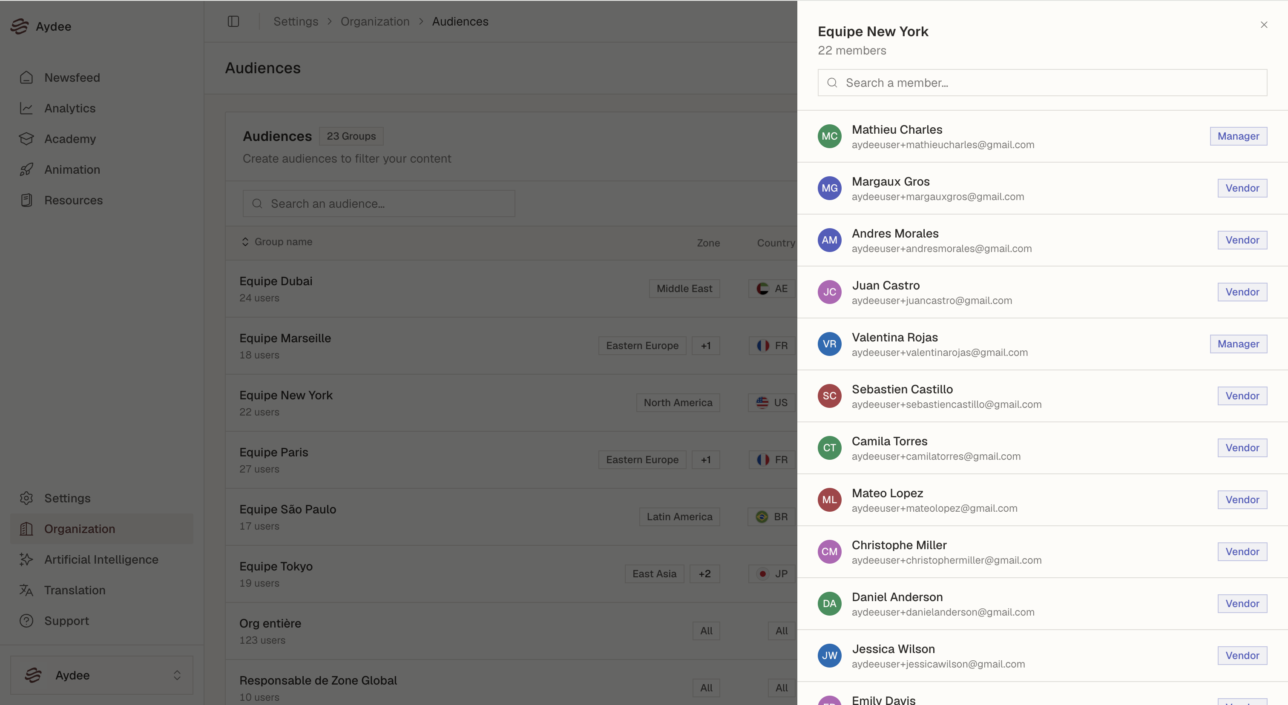
Task: Click Andres Morales AM avatar
Action: click(x=830, y=240)
